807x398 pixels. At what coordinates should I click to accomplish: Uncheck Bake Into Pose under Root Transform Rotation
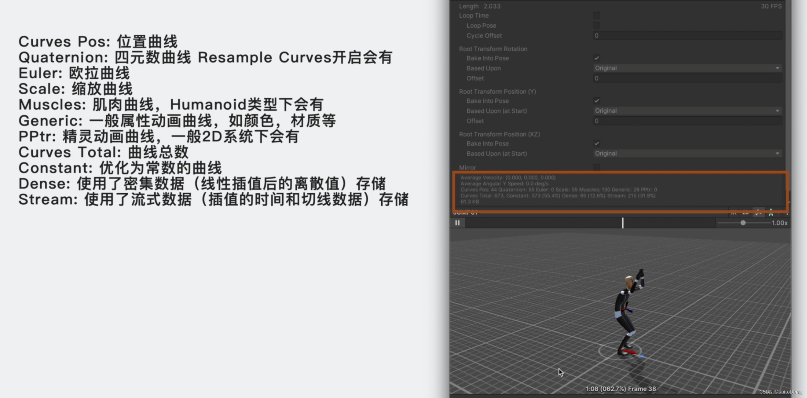click(597, 58)
